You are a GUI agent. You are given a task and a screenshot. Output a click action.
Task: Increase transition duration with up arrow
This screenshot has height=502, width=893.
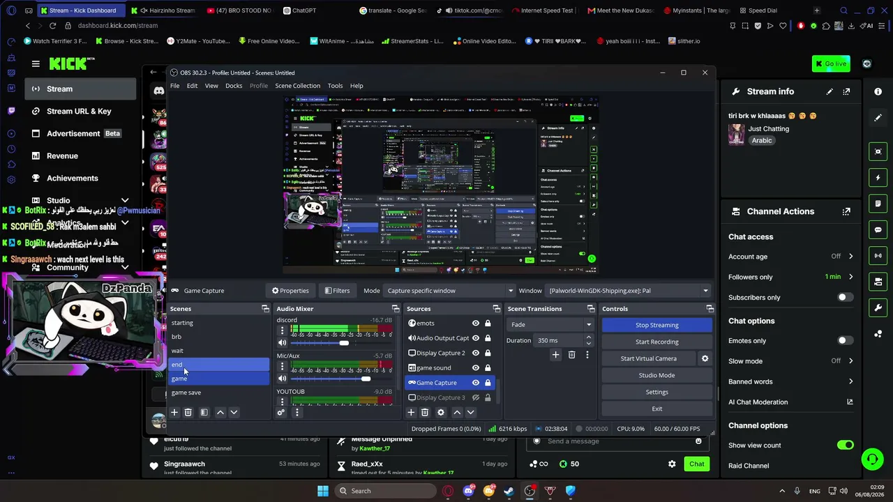tap(589, 337)
